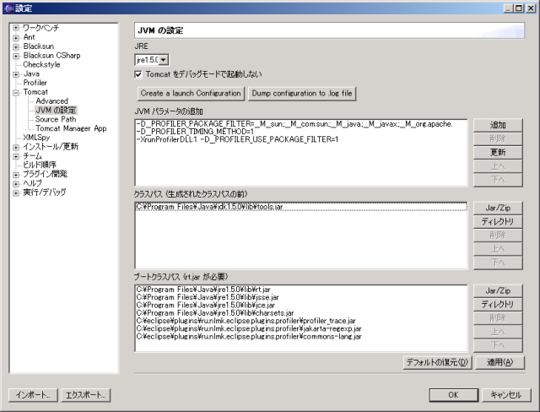Click 追加 button for JVM parameters
Image resolution: width=540 pixels, height=412 pixels.
(498, 124)
